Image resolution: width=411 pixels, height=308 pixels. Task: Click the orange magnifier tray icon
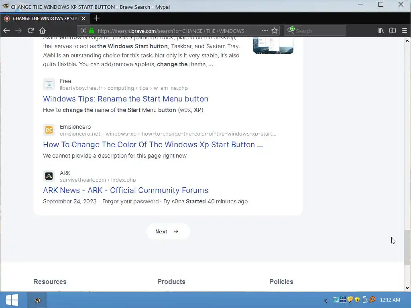click(372, 300)
